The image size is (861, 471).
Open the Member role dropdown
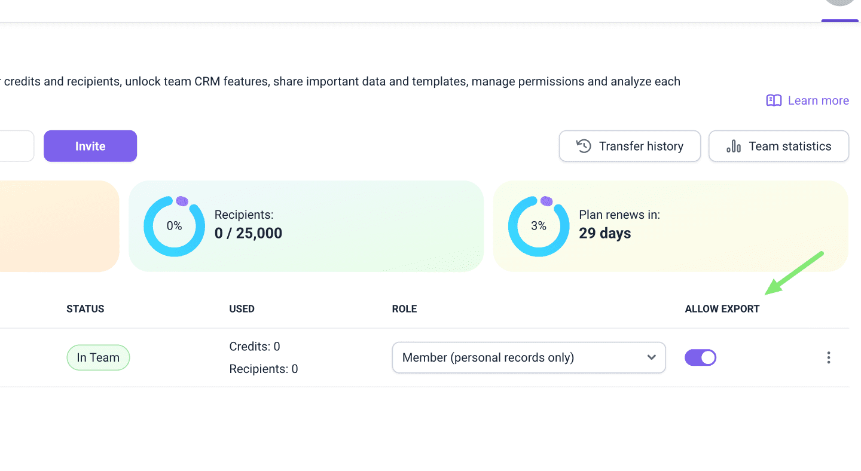[528, 357]
